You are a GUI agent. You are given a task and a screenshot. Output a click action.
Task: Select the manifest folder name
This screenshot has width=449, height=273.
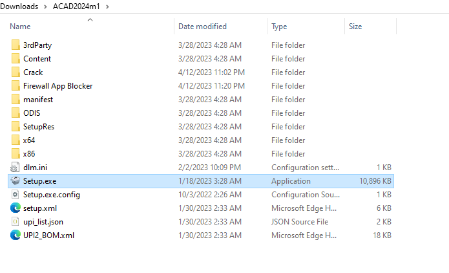[x=38, y=99]
